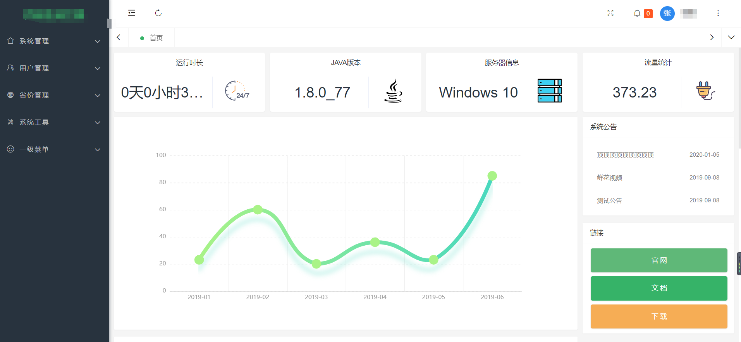Open the 测试公告 announcement

click(x=609, y=201)
